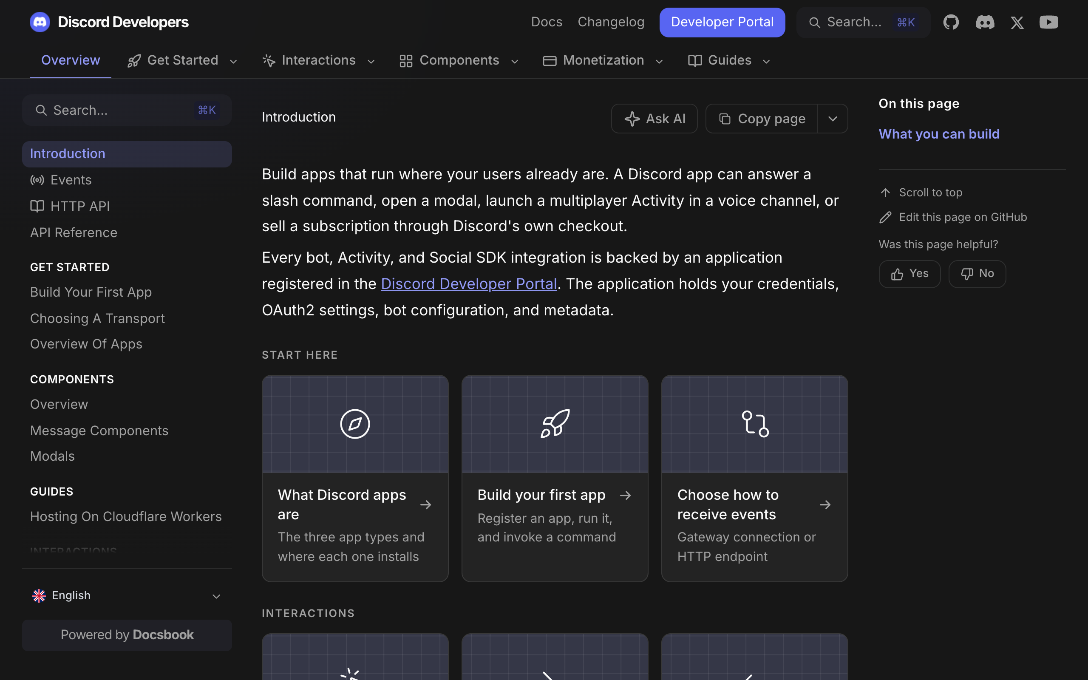Open the Changelog header link

tap(611, 22)
